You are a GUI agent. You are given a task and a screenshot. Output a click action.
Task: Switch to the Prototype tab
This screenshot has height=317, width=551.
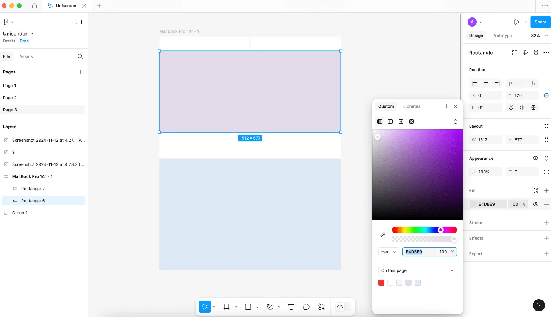click(x=502, y=36)
